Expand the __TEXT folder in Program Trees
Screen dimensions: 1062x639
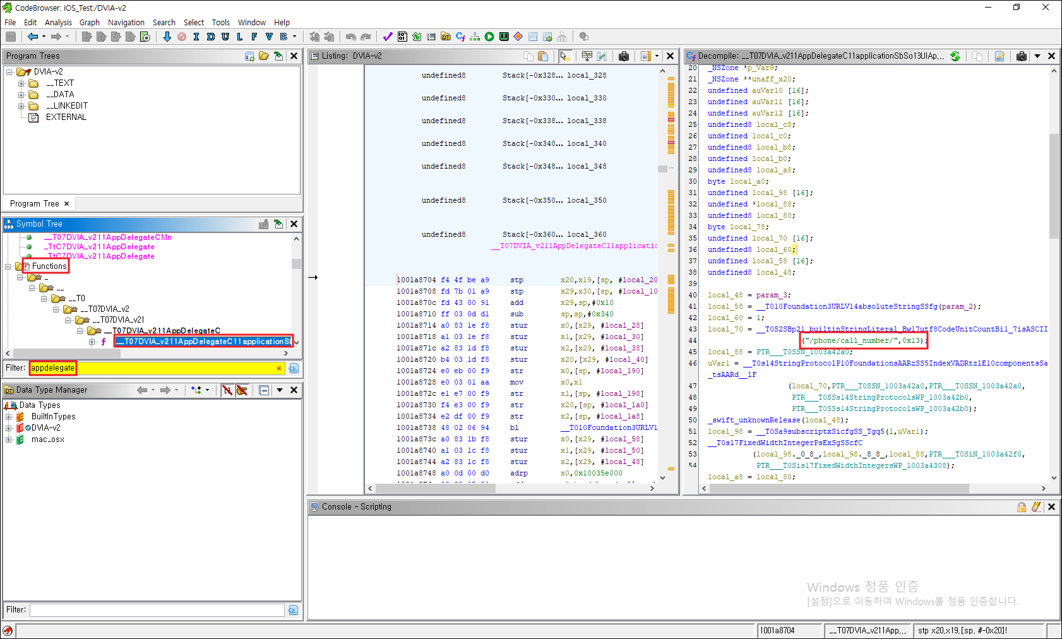click(21, 83)
